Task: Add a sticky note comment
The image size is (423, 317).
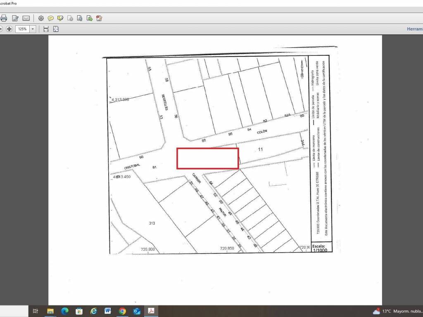Action: pos(50,18)
